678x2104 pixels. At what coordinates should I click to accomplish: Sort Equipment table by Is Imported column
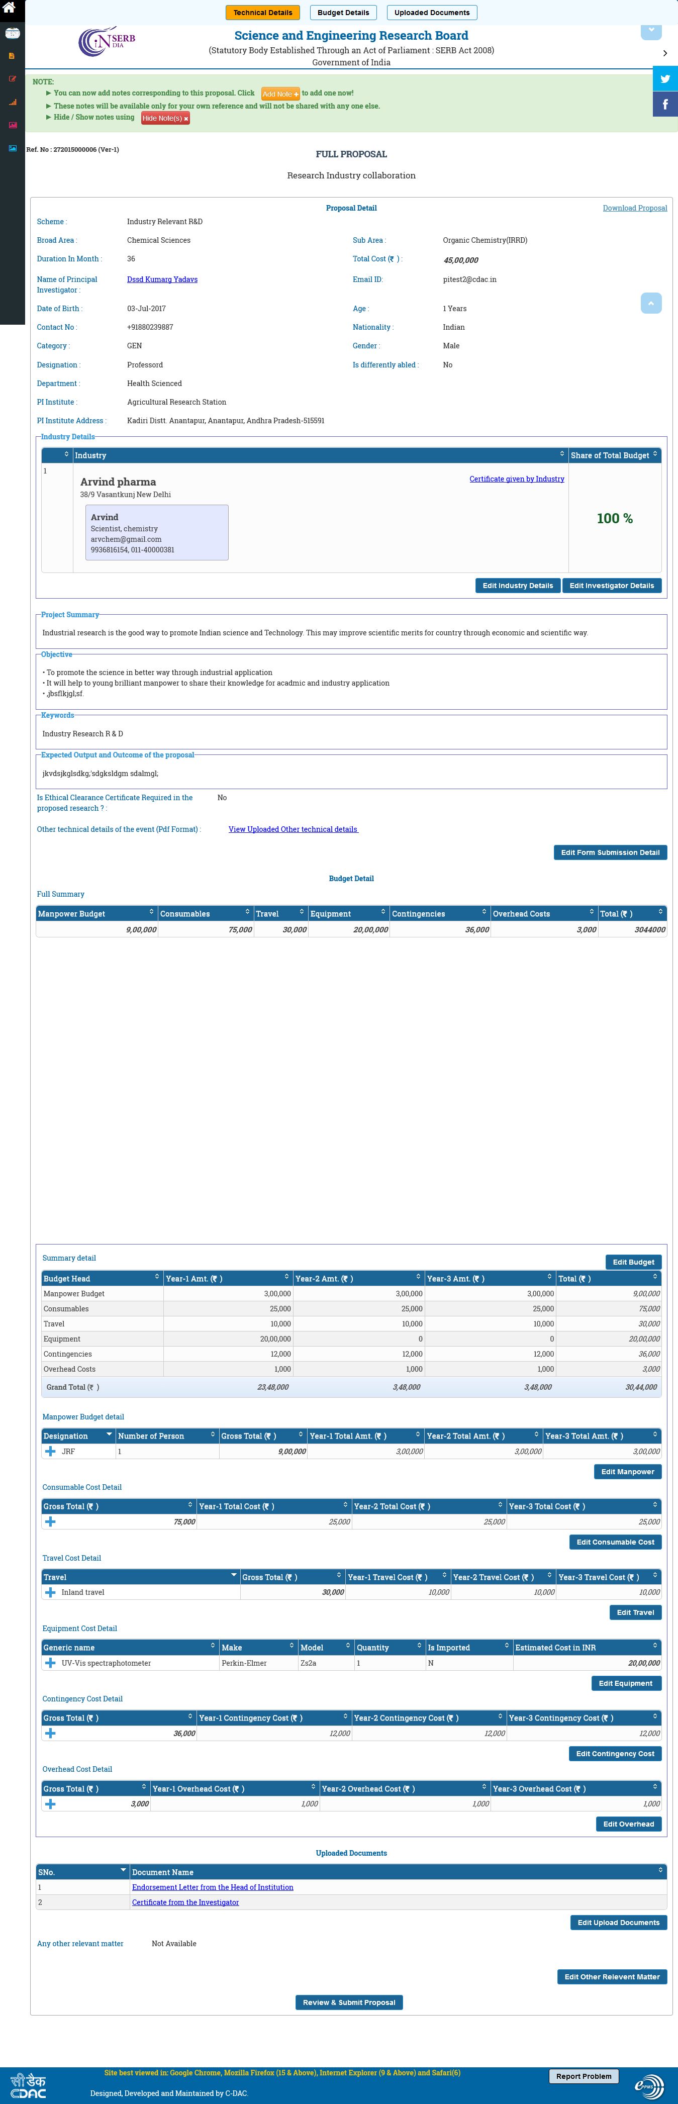click(469, 1648)
